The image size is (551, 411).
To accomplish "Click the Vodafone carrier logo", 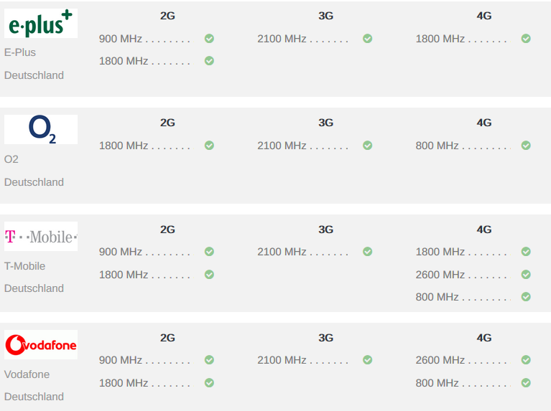I will pyautogui.click(x=41, y=345).
